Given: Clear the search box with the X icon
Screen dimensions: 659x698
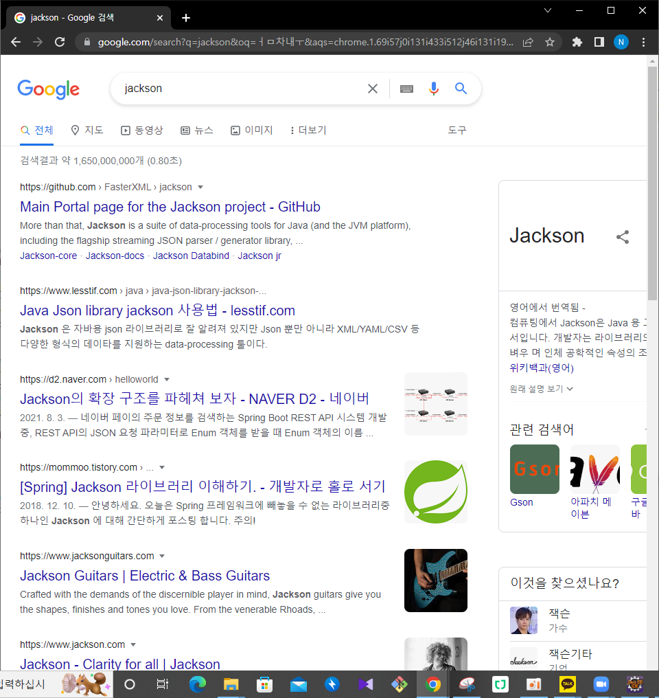Looking at the screenshot, I should 373,89.
